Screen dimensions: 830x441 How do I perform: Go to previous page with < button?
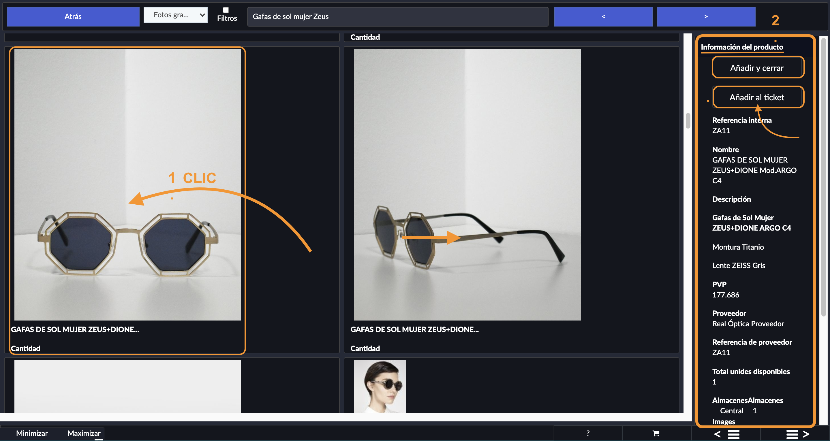(x=603, y=16)
